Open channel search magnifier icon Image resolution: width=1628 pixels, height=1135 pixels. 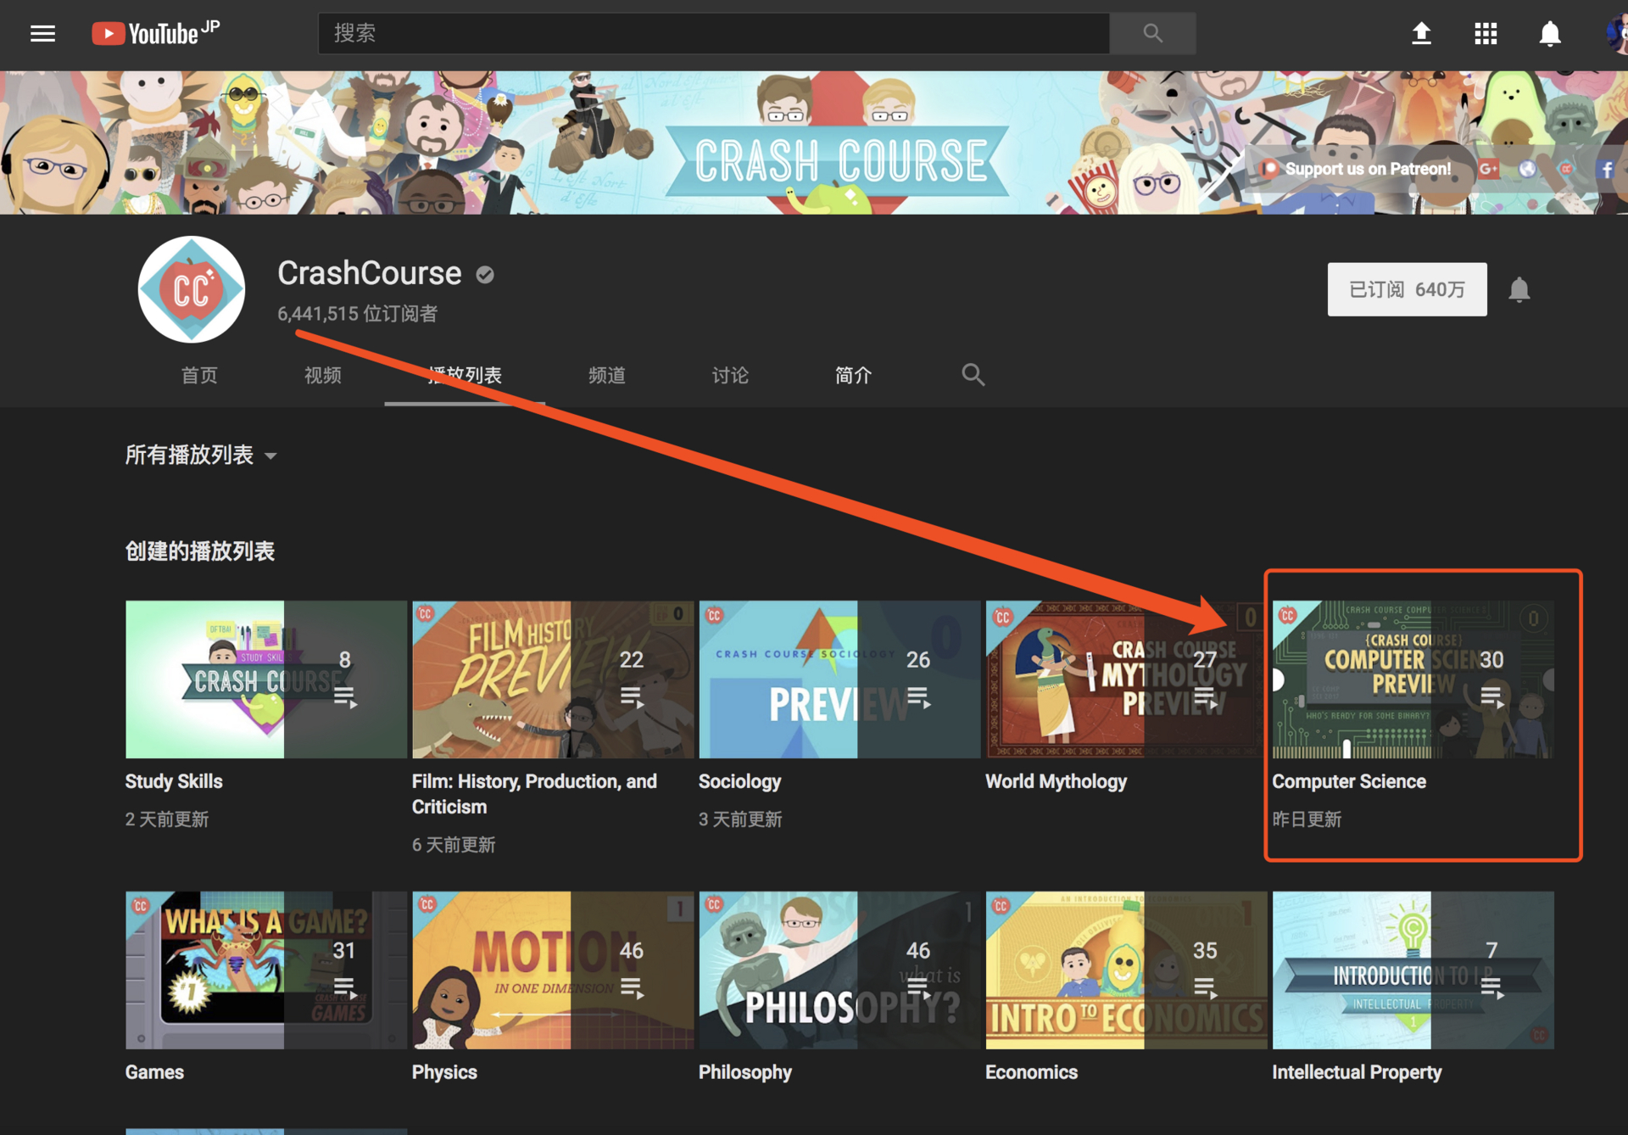[x=973, y=374]
